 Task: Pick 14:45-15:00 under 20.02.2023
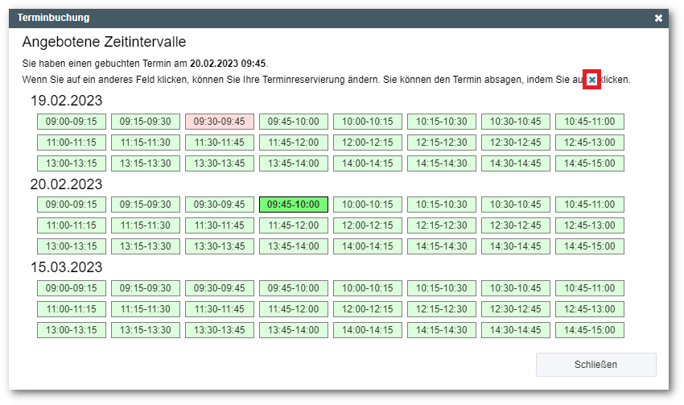click(590, 246)
